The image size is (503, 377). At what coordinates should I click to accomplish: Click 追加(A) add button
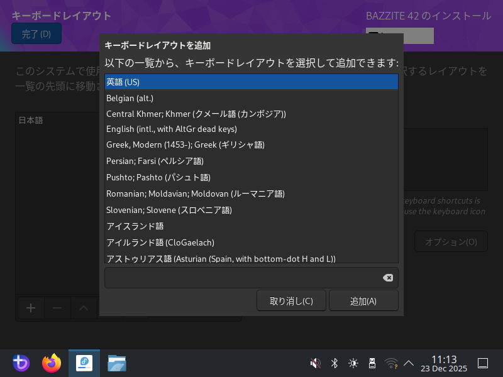tap(363, 301)
